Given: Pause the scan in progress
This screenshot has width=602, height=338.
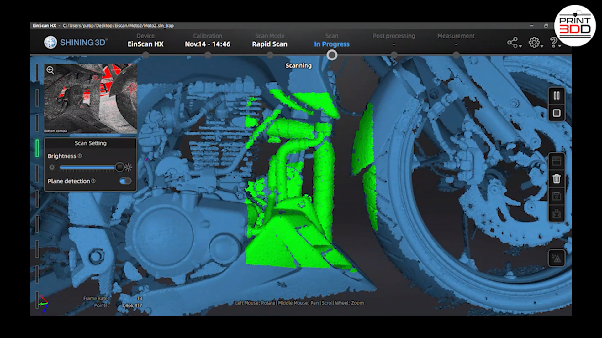Looking at the screenshot, I should click(x=557, y=95).
